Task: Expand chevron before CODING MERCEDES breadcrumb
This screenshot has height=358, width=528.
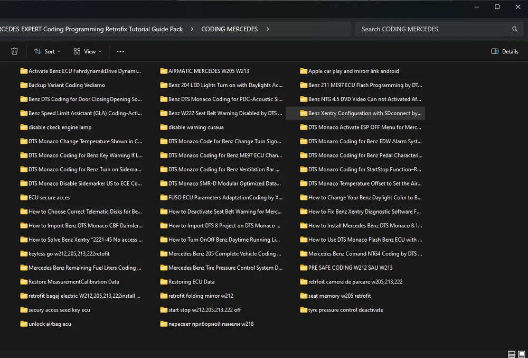Action: click(192, 29)
